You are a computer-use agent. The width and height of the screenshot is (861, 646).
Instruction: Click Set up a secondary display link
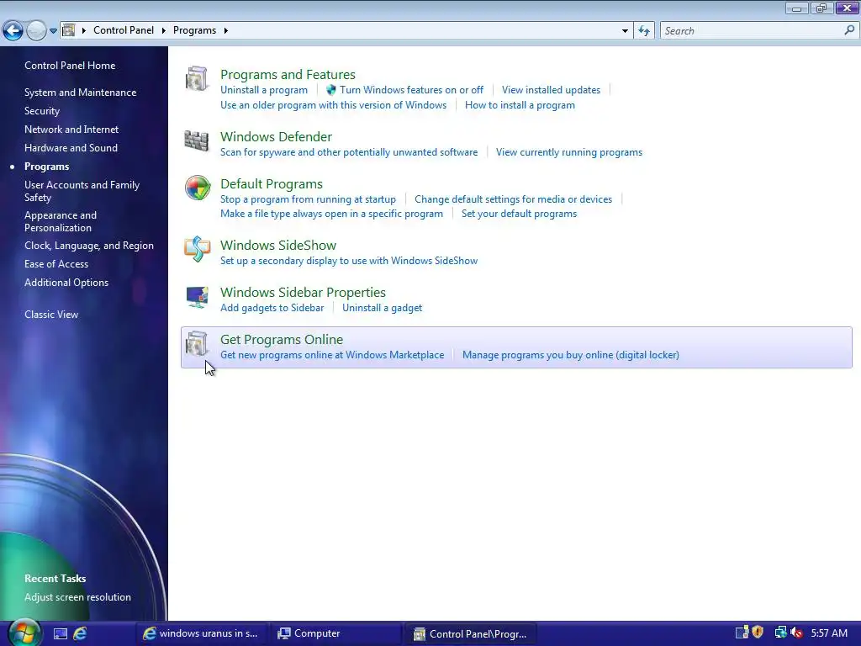click(x=349, y=261)
